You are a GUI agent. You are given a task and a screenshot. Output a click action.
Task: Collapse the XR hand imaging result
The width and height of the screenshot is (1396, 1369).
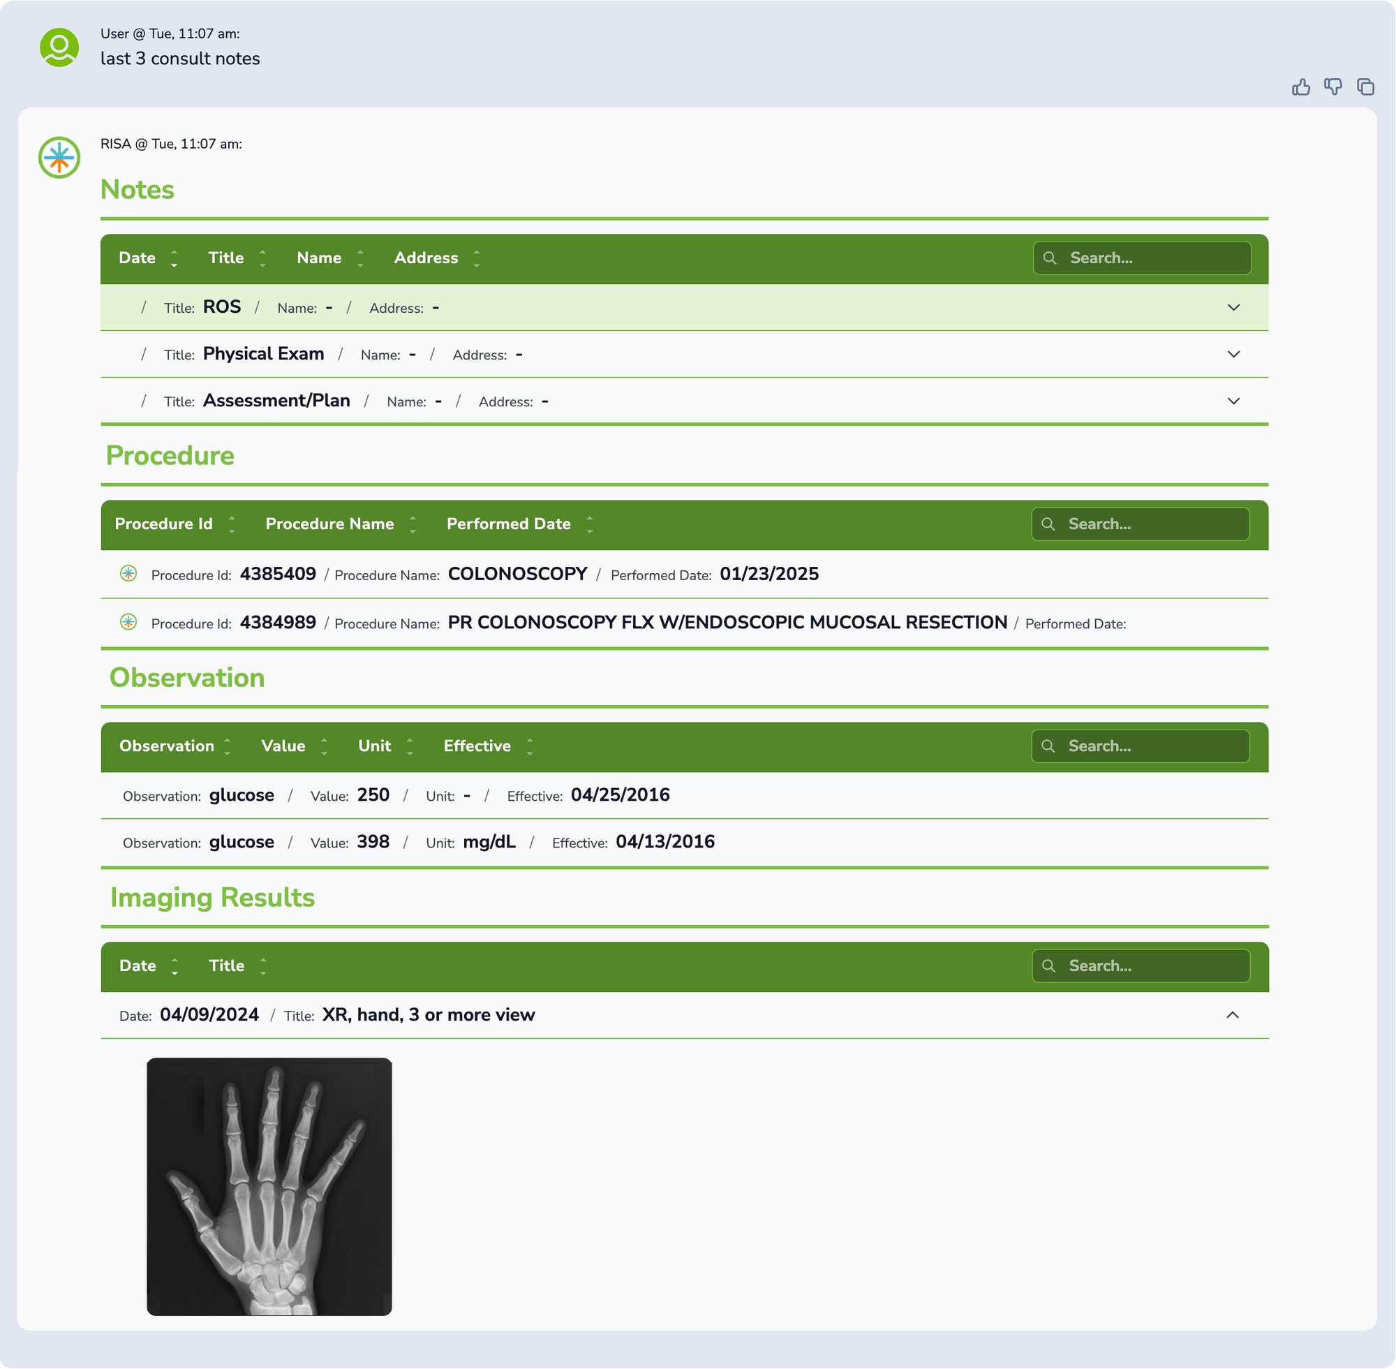[1232, 1015]
